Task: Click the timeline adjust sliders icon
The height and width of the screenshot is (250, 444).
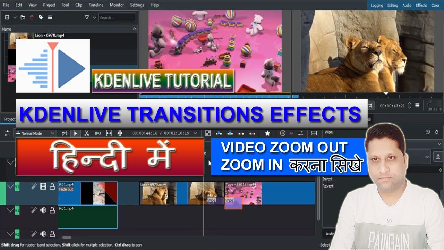Action: (300, 133)
